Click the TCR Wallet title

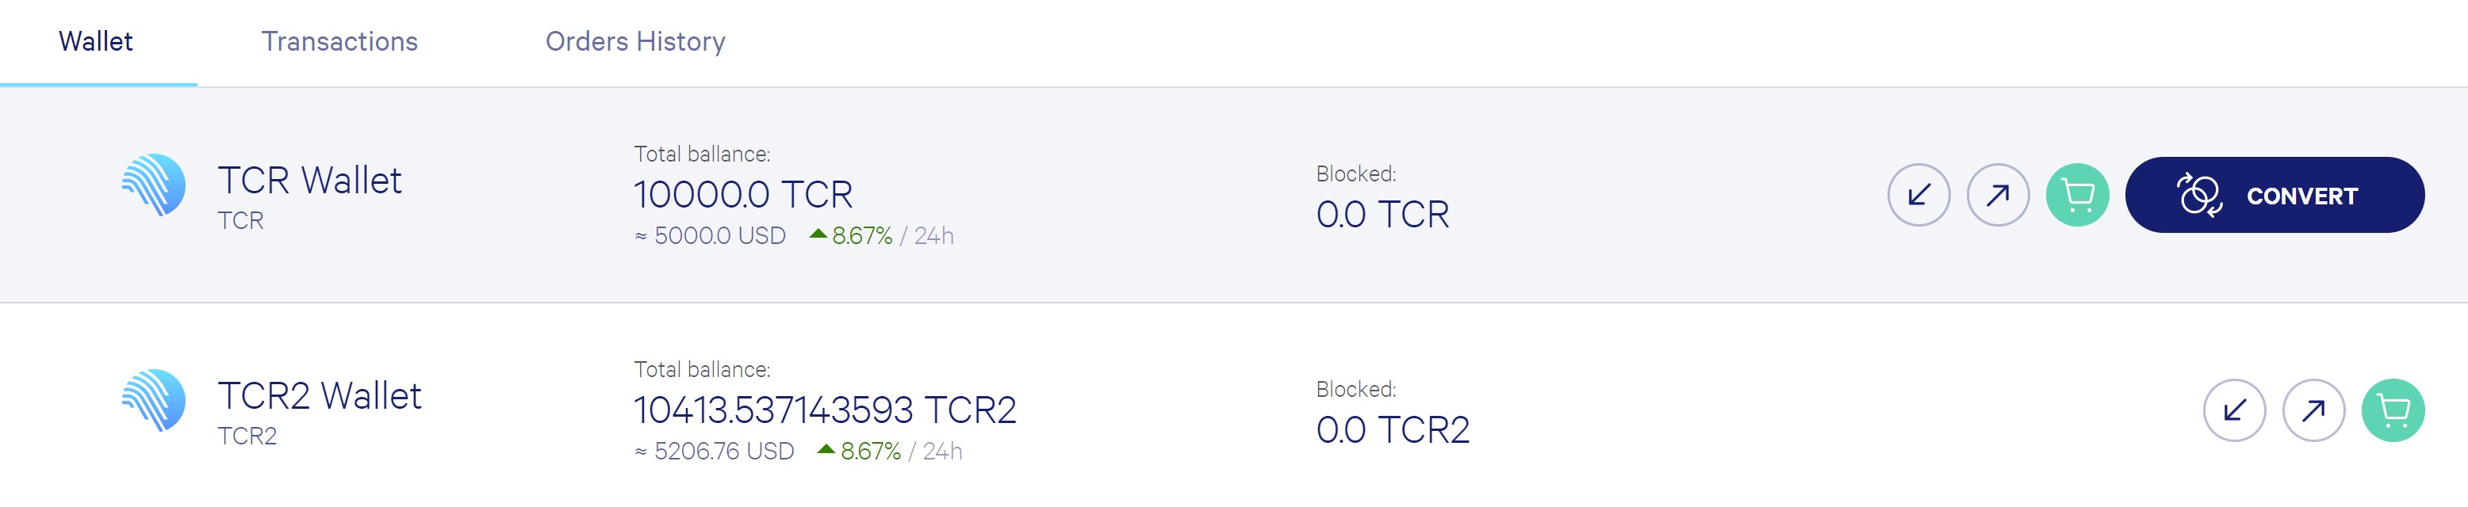(x=309, y=181)
